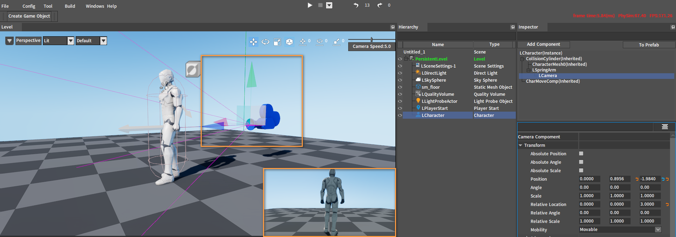
Task: Click the rotation snap icon
Action: (319, 42)
